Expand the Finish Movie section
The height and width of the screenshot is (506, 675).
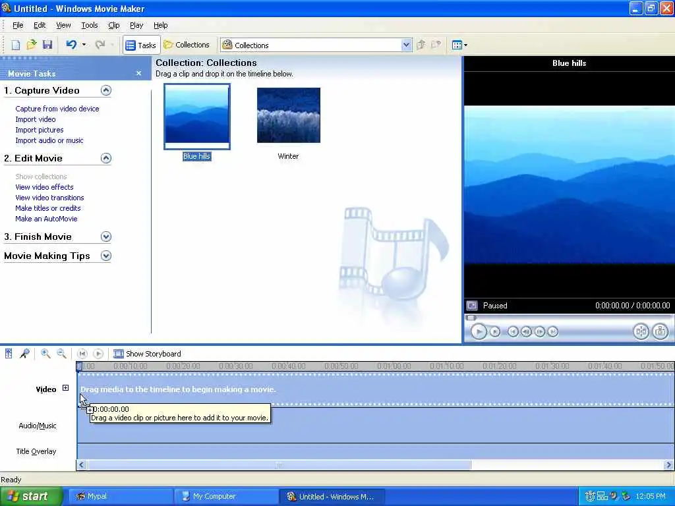tap(106, 237)
